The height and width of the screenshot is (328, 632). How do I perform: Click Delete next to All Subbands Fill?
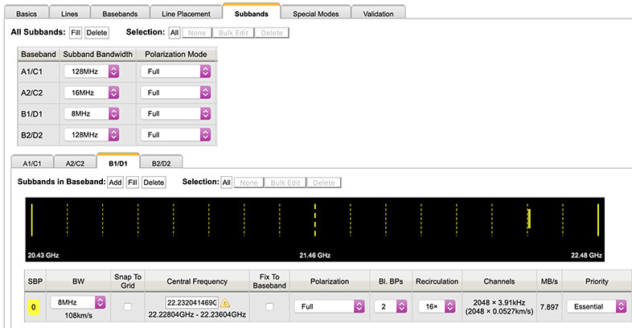96,33
